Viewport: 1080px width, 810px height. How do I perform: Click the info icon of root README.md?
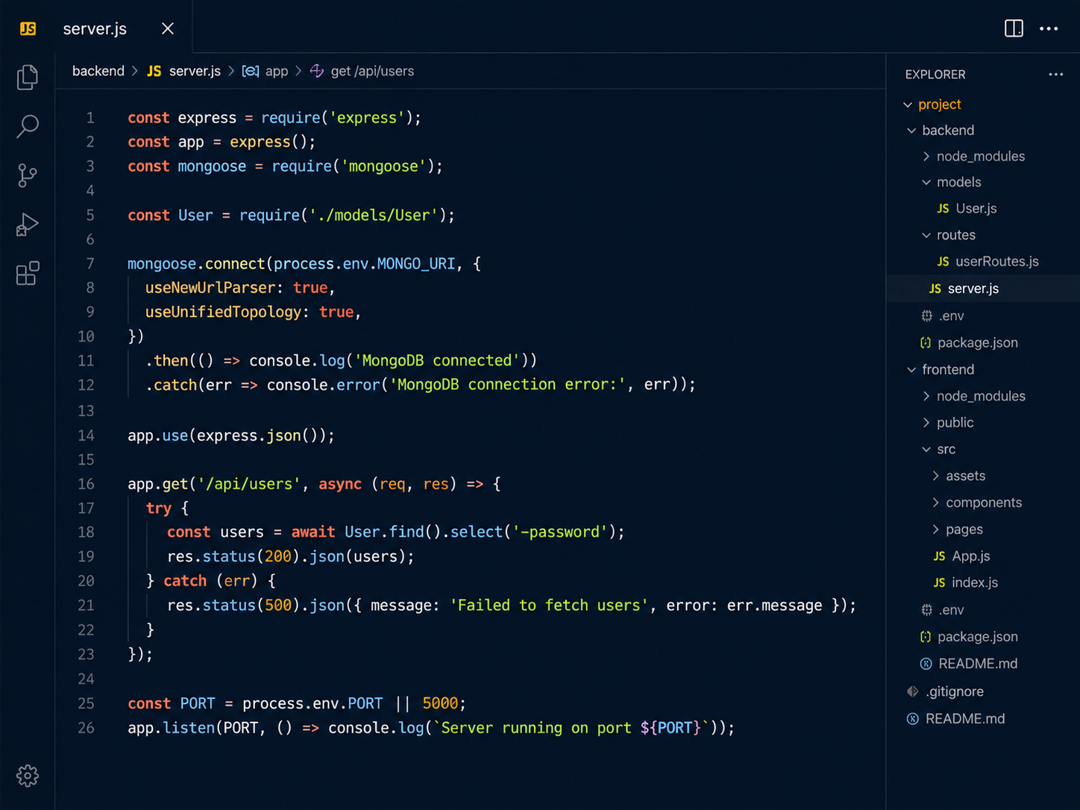click(x=912, y=719)
